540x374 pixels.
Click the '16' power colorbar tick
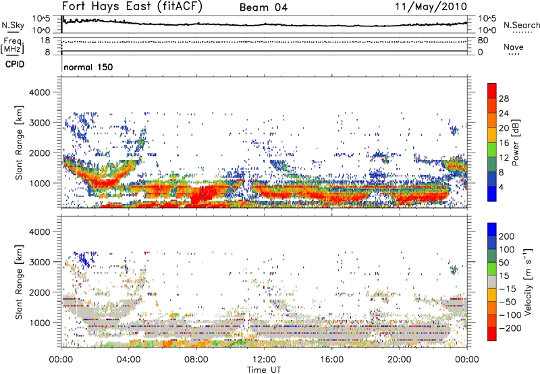point(504,143)
